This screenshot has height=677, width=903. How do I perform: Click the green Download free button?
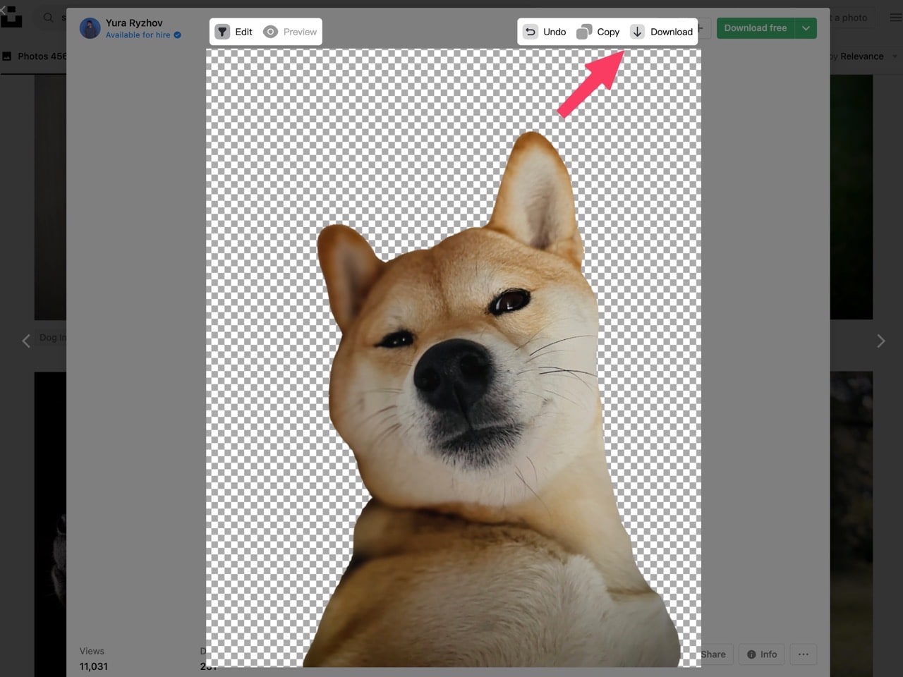coord(756,28)
